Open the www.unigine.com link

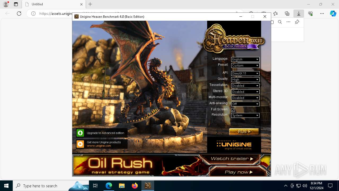coord(99,146)
